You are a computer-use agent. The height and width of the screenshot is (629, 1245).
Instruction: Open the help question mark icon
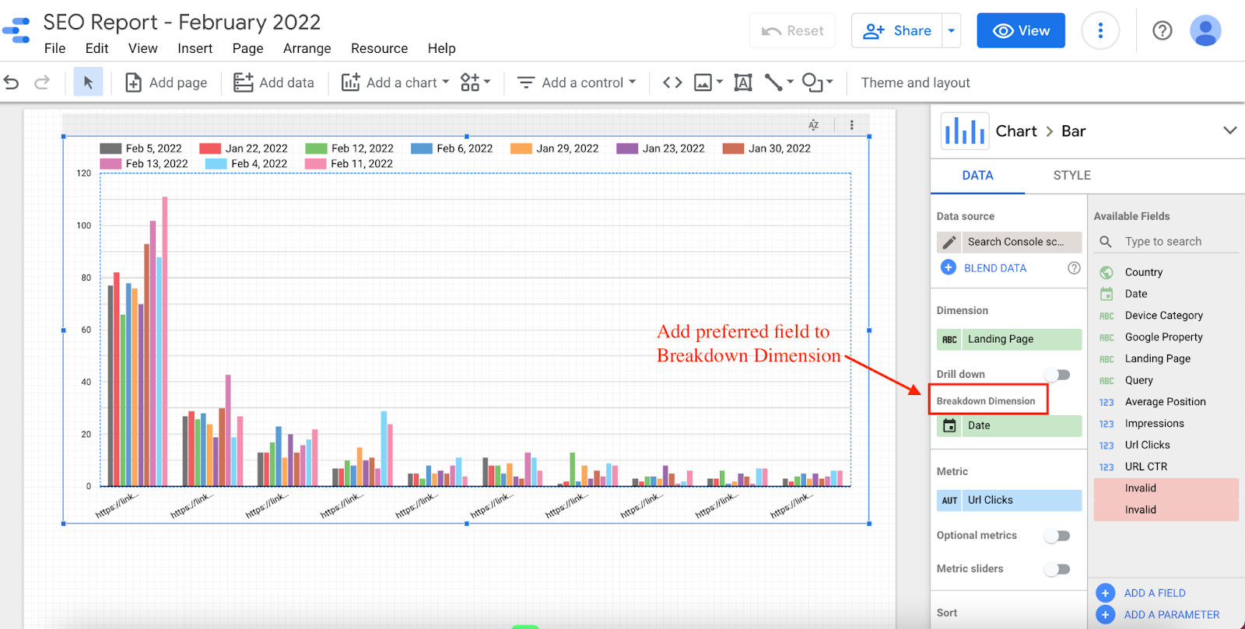pos(1162,31)
